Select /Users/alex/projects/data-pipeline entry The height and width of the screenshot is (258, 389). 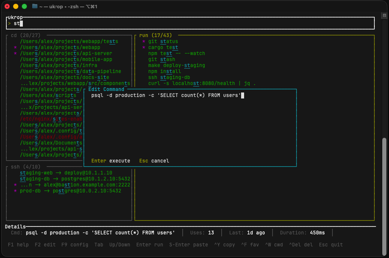(x=70, y=71)
